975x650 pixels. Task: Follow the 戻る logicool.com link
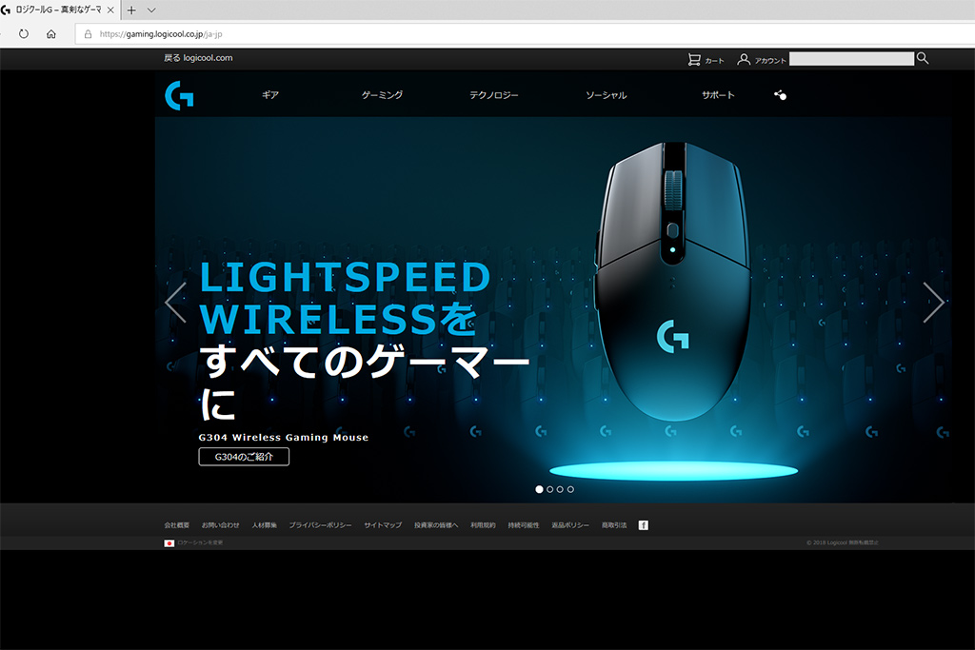tap(198, 58)
